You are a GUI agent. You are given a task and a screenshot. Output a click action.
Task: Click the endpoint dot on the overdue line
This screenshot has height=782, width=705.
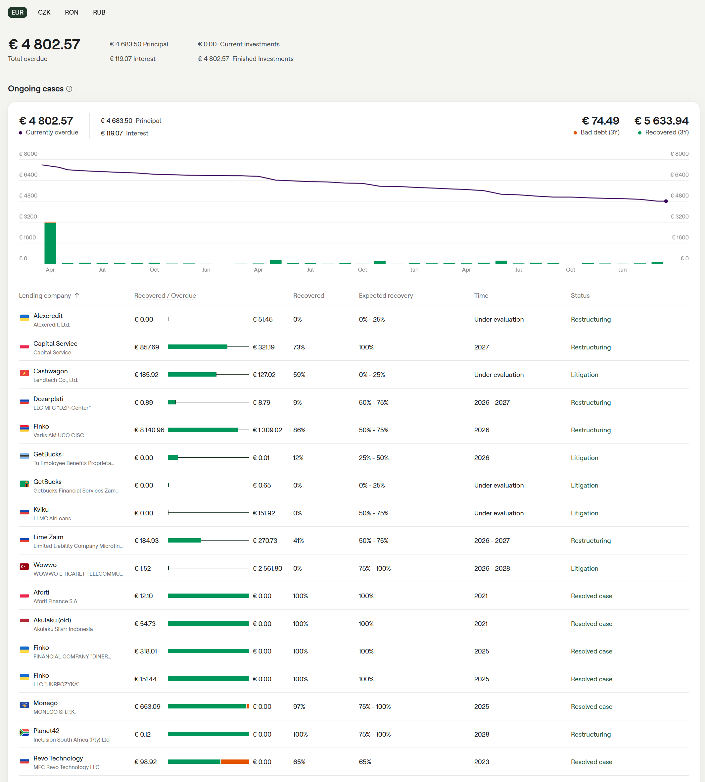(x=666, y=201)
